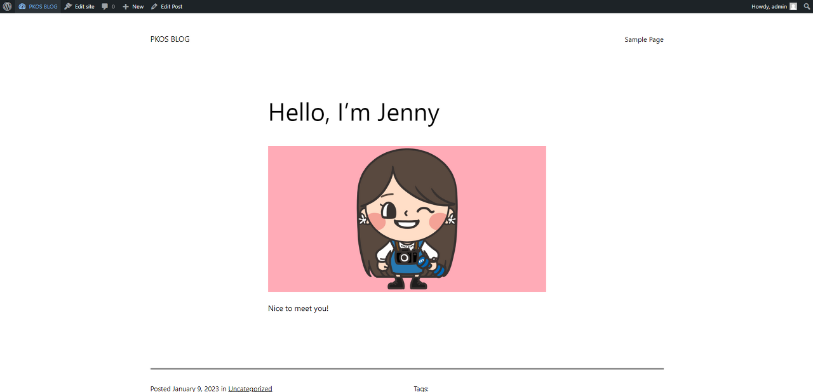Screen dimensions: 813x392
Task: Open the Uncategorized category link
Action: tap(250, 388)
